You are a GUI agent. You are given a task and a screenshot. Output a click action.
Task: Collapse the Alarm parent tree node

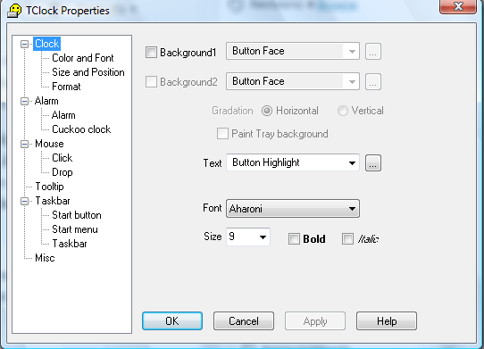(x=25, y=101)
